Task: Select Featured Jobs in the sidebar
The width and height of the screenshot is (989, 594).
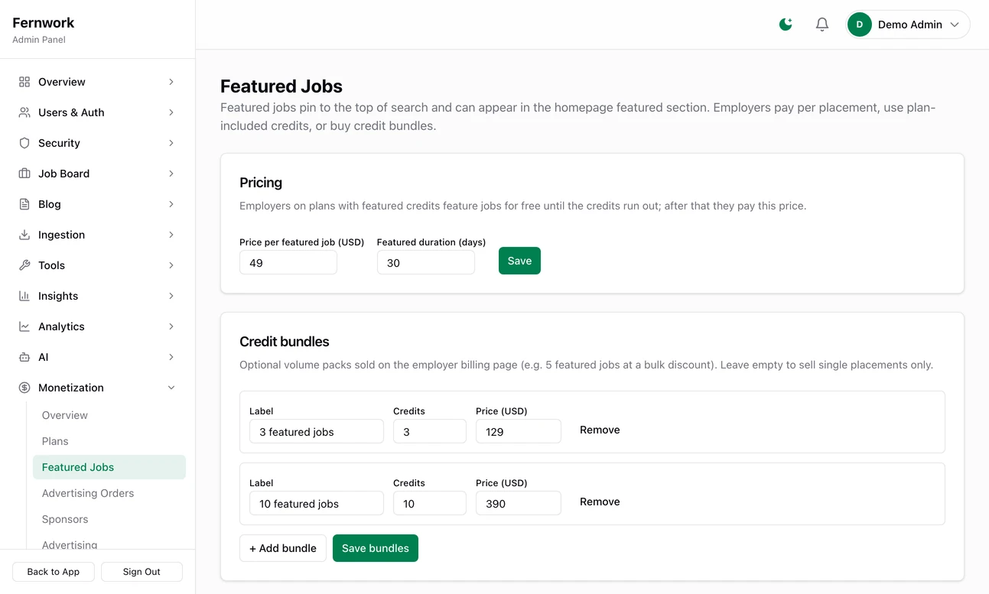Action: click(109, 467)
